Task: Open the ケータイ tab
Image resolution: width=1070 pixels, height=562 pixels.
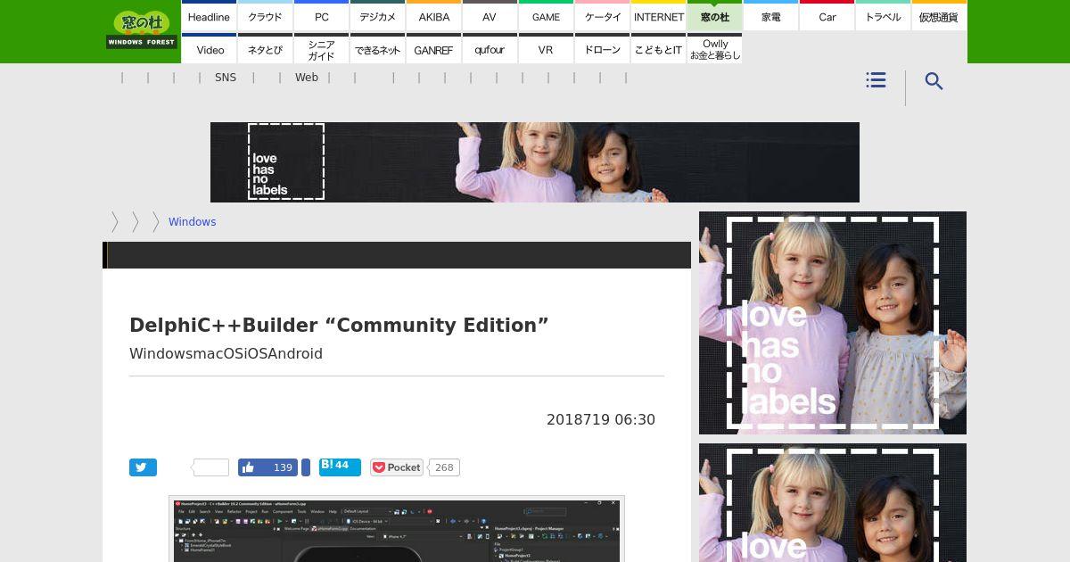Action: point(602,16)
